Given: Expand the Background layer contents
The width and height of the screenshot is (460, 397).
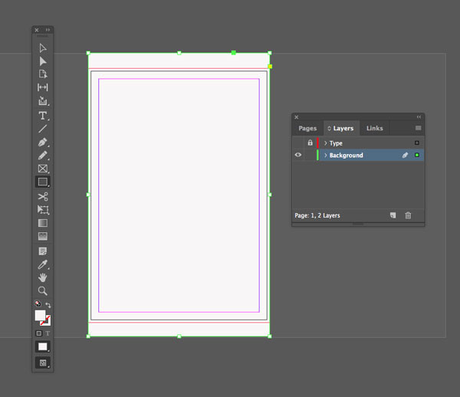Looking at the screenshot, I should [x=325, y=155].
